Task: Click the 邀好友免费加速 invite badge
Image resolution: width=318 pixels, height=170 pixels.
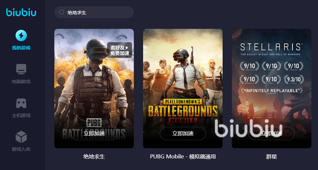Action: coord(120,50)
